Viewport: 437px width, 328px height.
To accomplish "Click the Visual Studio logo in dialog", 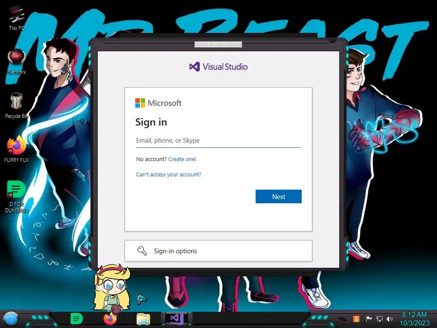I will [x=218, y=67].
